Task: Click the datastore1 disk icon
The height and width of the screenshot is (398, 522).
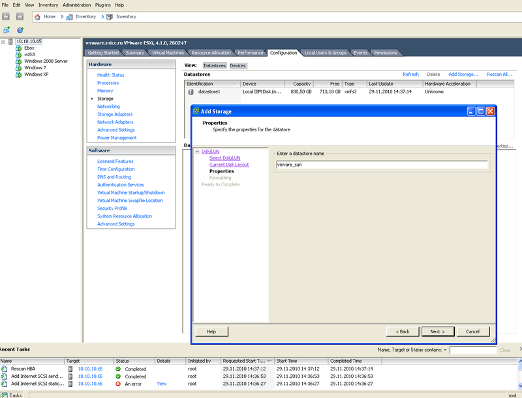Action: tap(191, 91)
